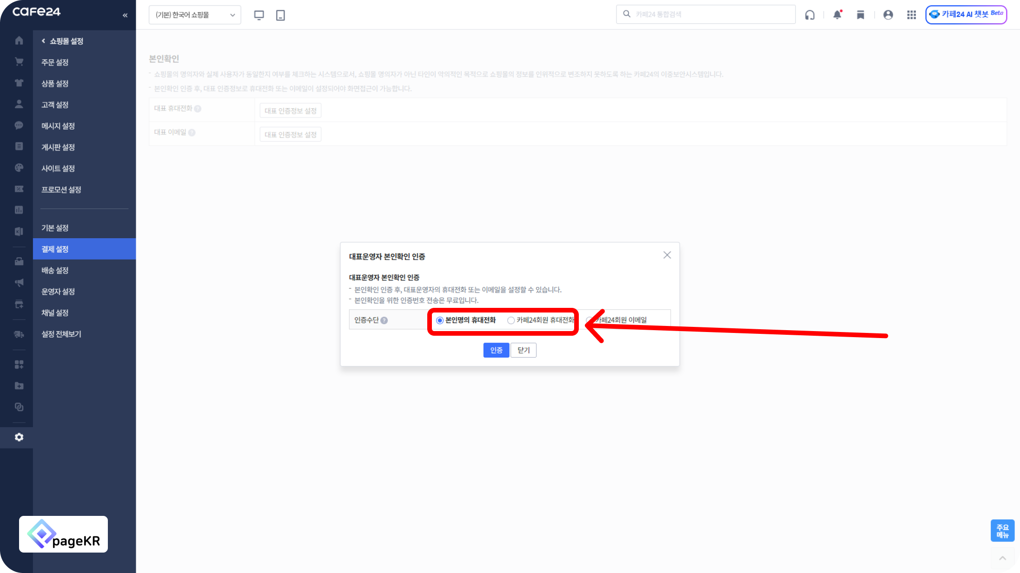Go back via 쇼핑몰 설정 chevron

tap(44, 41)
